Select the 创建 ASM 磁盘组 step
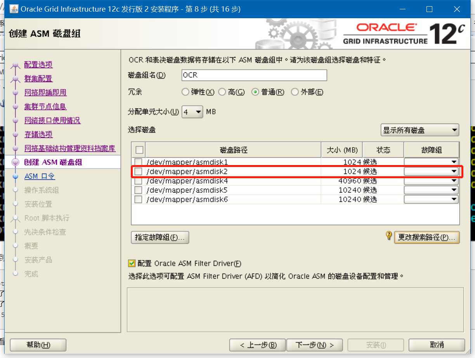The height and width of the screenshot is (358, 475). [53, 162]
